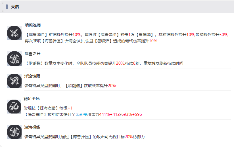
Task: Select the 深海视线 skill title
Action: point(32,127)
